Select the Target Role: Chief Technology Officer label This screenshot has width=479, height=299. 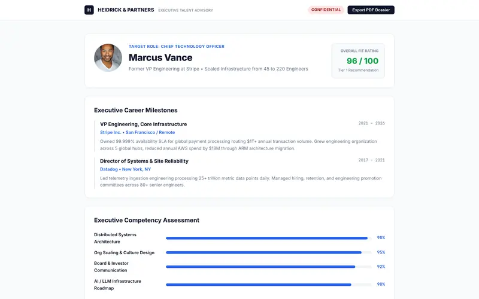click(177, 47)
